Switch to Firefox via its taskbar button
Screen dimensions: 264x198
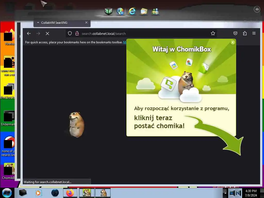coord(70,193)
